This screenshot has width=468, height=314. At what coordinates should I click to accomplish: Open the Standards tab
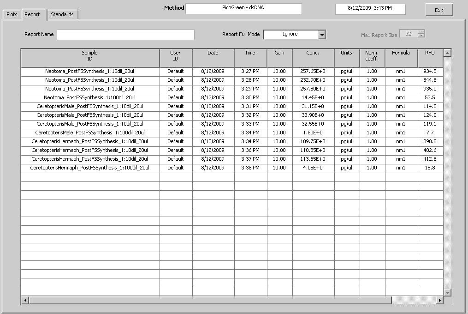(x=62, y=14)
